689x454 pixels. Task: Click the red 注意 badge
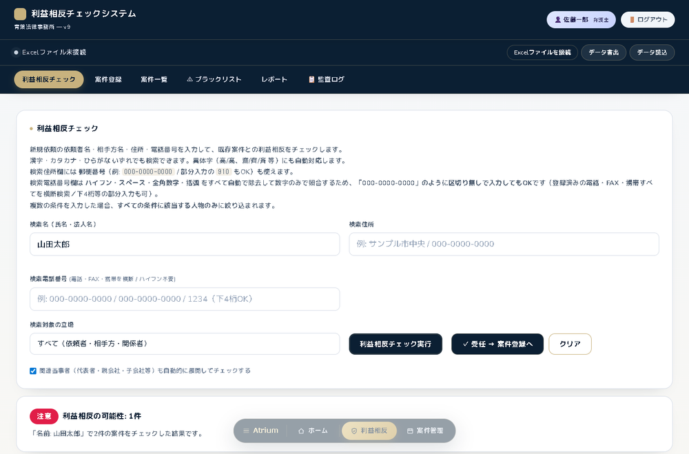tap(44, 416)
